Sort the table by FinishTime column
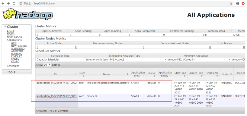This screenshot has width=247, height=116. 212,74
